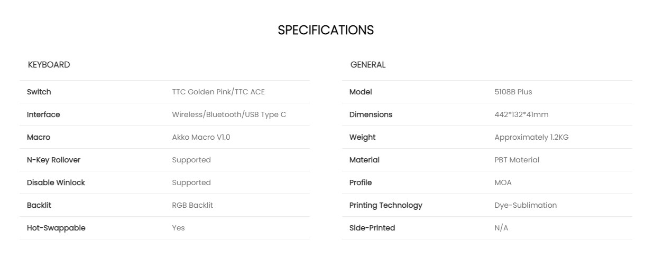Click the Disable Winlock label
The height and width of the screenshot is (261, 654).
pos(56,182)
